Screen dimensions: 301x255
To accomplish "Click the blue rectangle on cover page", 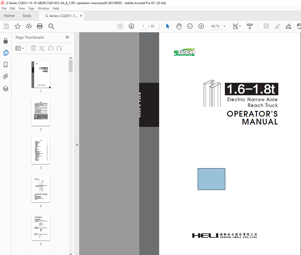I will 211,179.
